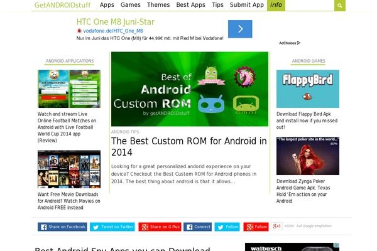This screenshot has width=377, height=251.
Task: Open the Live Football World Cup app thumbnail
Action: (x=69, y=89)
